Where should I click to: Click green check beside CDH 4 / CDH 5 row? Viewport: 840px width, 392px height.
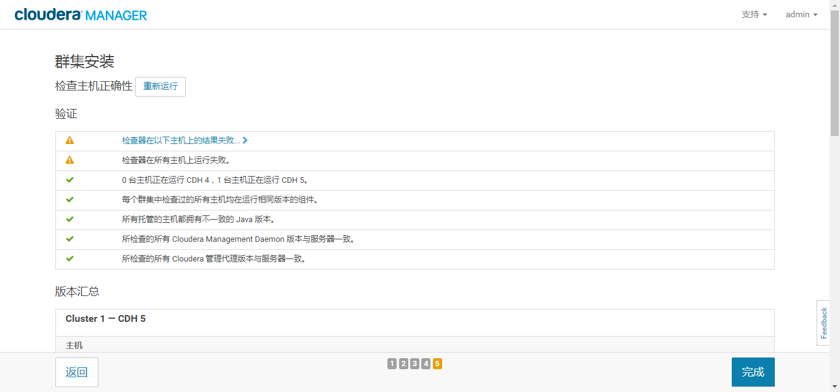coord(69,180)
